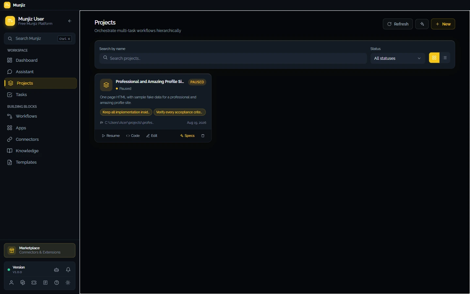
Task: Open notifications with the bell icon
Action: click(68, 270)
